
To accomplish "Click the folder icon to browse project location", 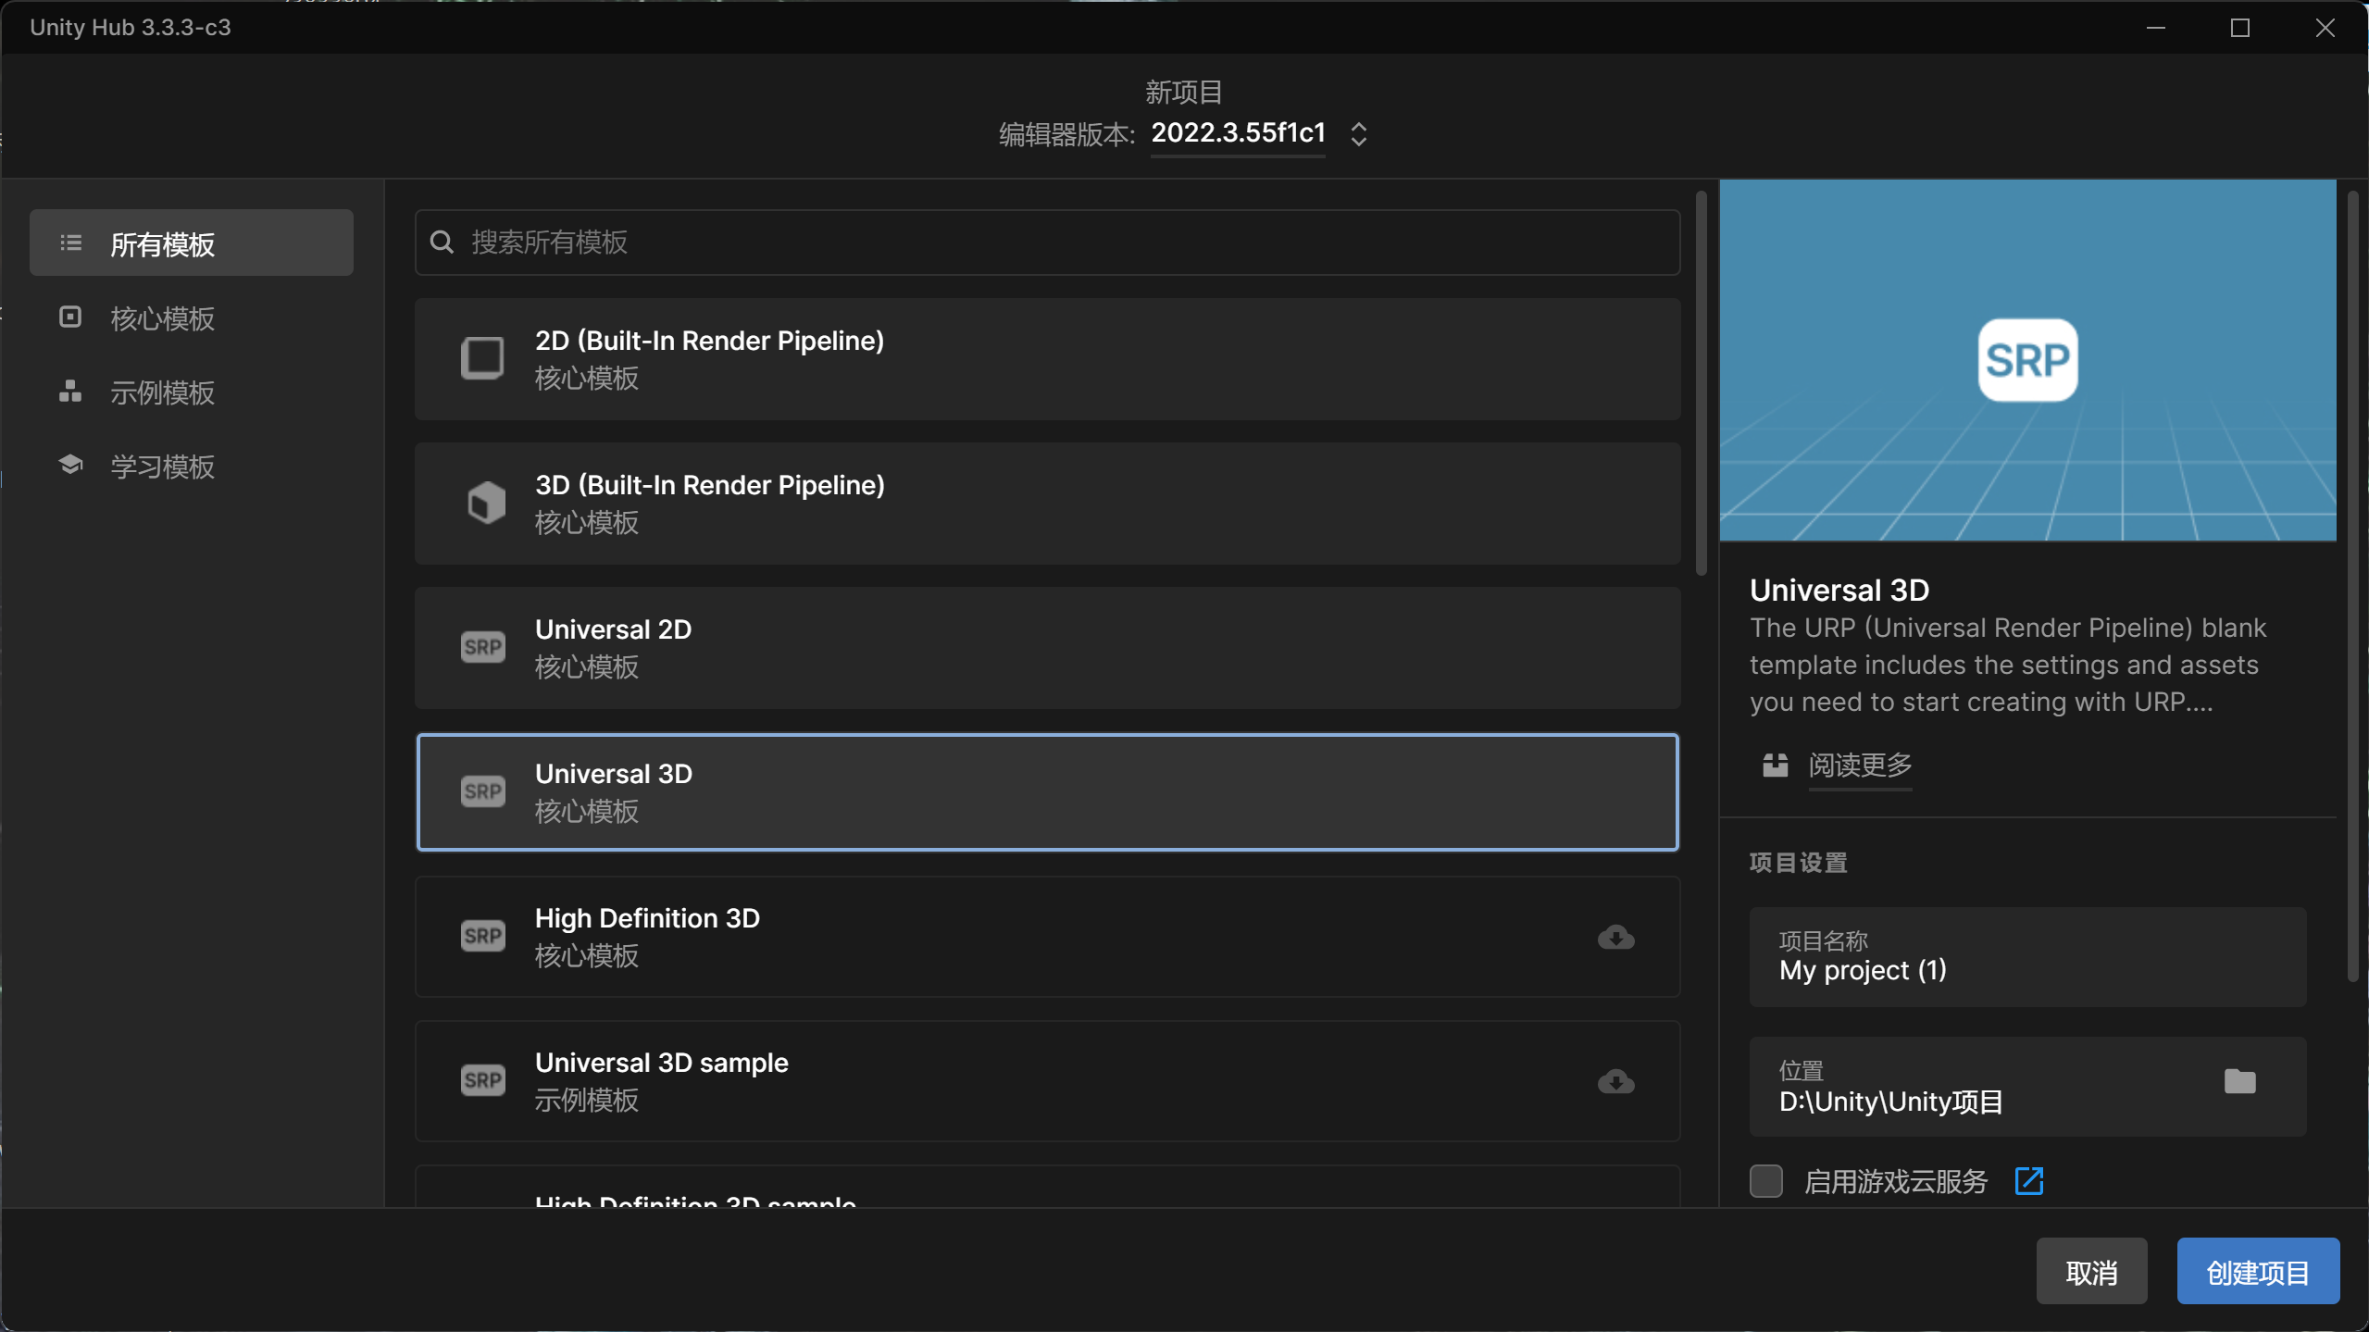I will (x=2239, y=1081).
